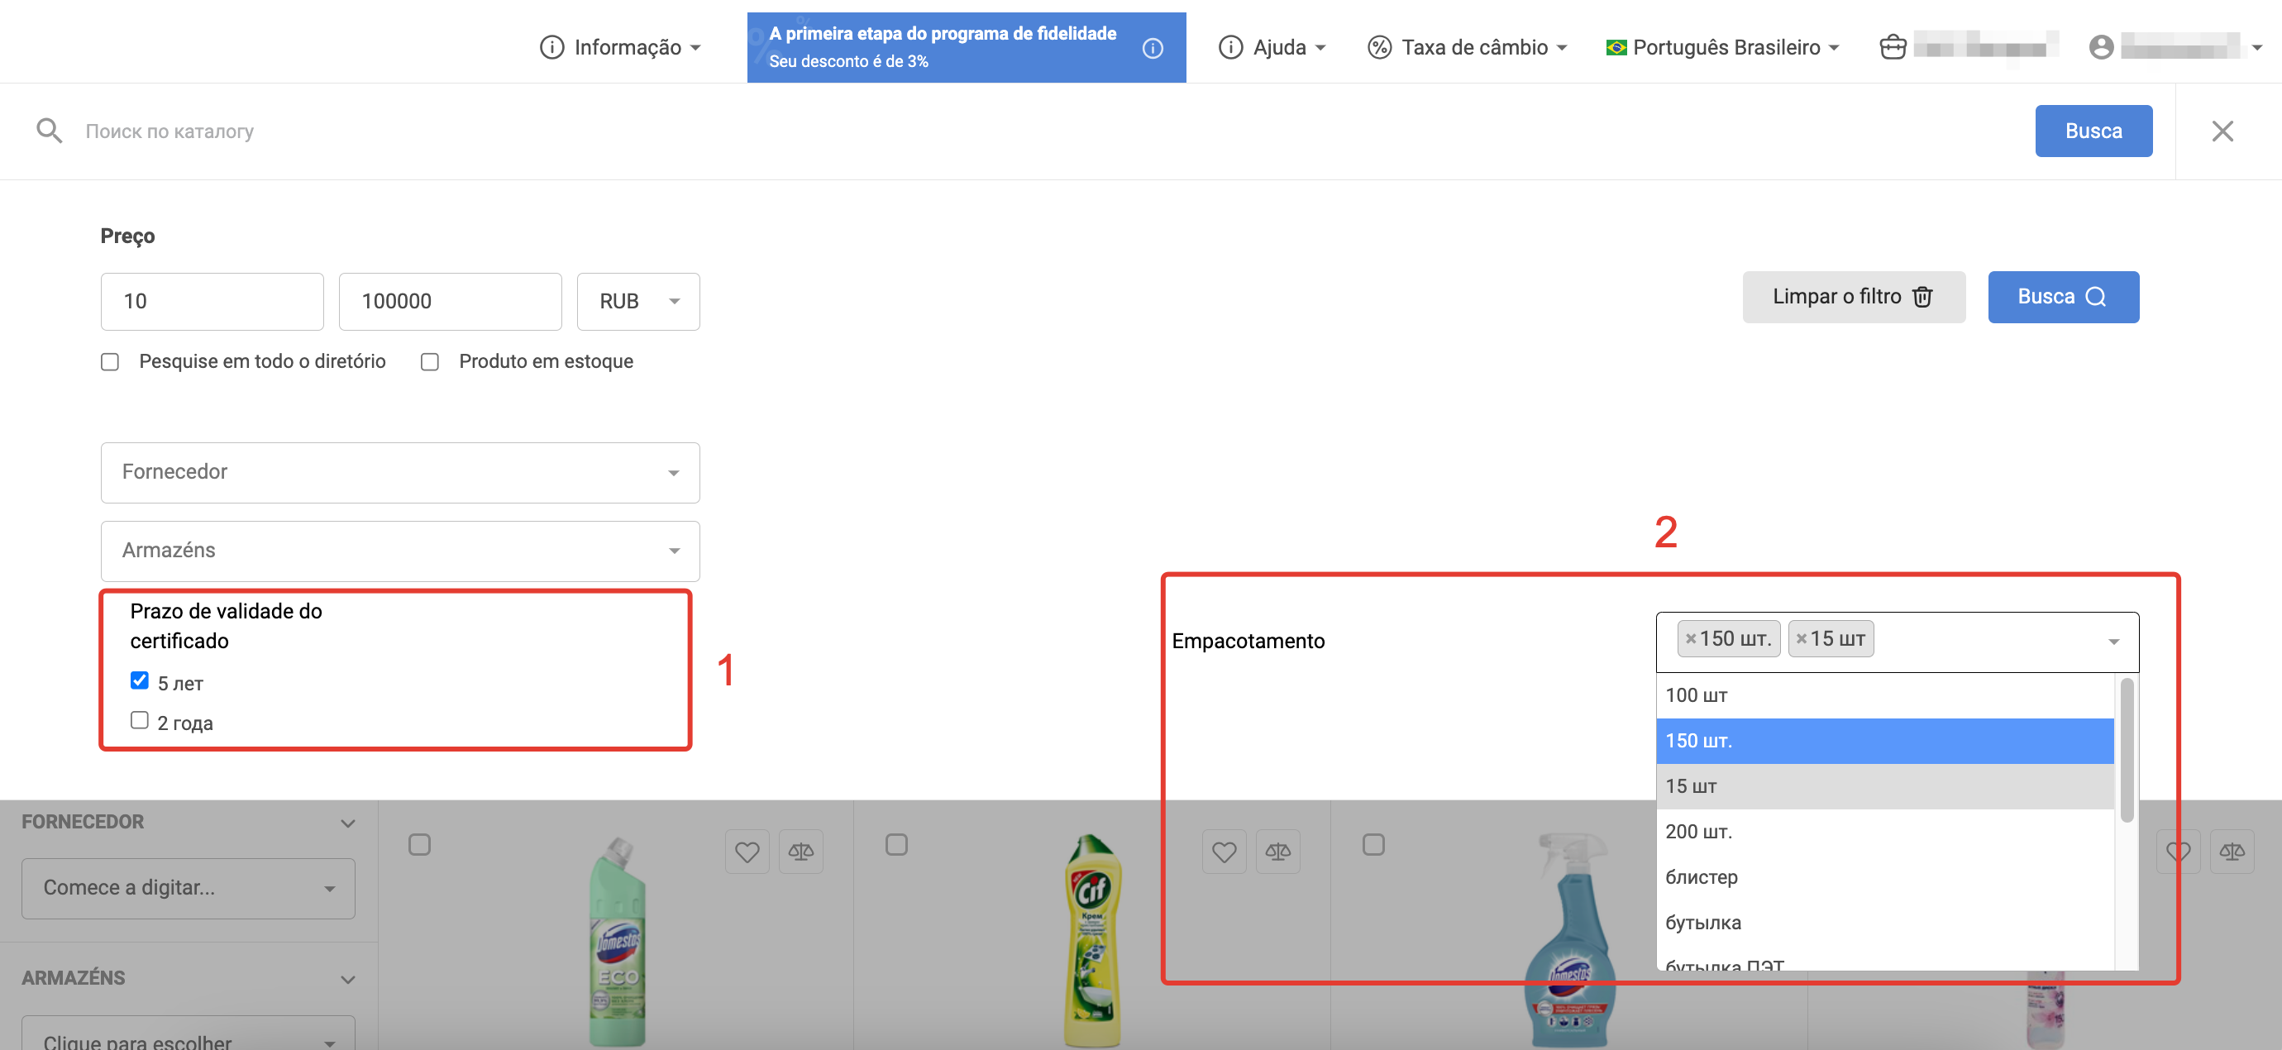Open the Armazéns dropdown
This screenshot has width=2282, height=1050.
point(399,551)
